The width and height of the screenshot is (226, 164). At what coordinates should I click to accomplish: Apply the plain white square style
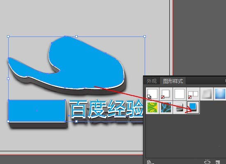coord(180,94)
